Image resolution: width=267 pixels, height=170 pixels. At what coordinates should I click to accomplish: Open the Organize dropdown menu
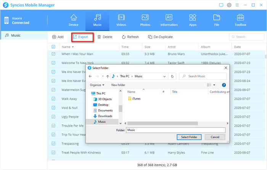pos(97,85)
